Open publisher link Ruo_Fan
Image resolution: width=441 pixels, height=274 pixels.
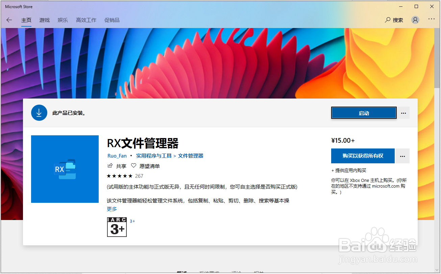[x=117, y=156]
